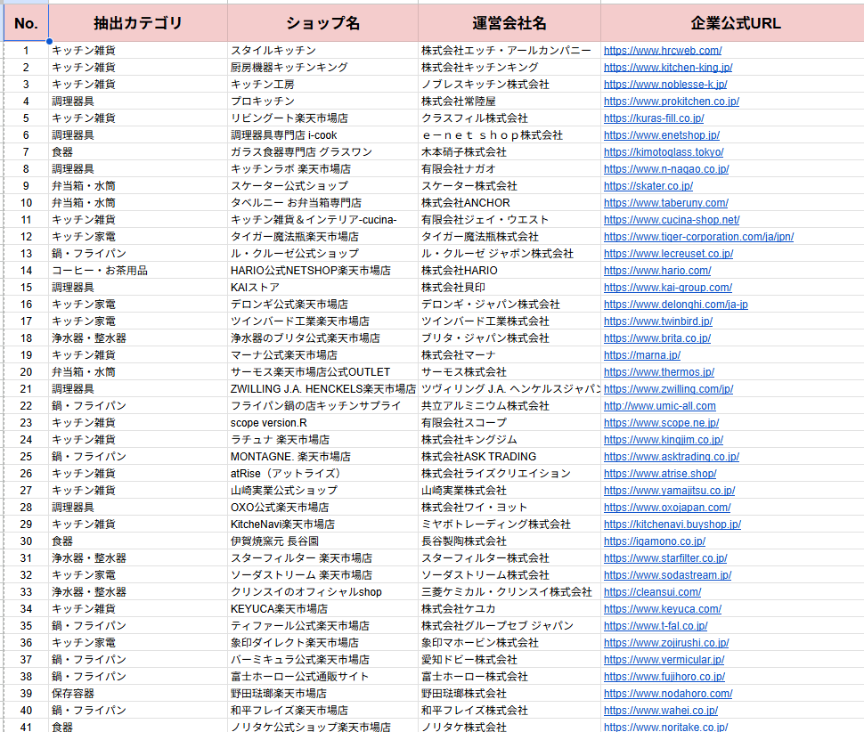Follow the atrise.shop link
Image resolution: width=864 pixels, height=732 pixels.
tap(660, 474)
